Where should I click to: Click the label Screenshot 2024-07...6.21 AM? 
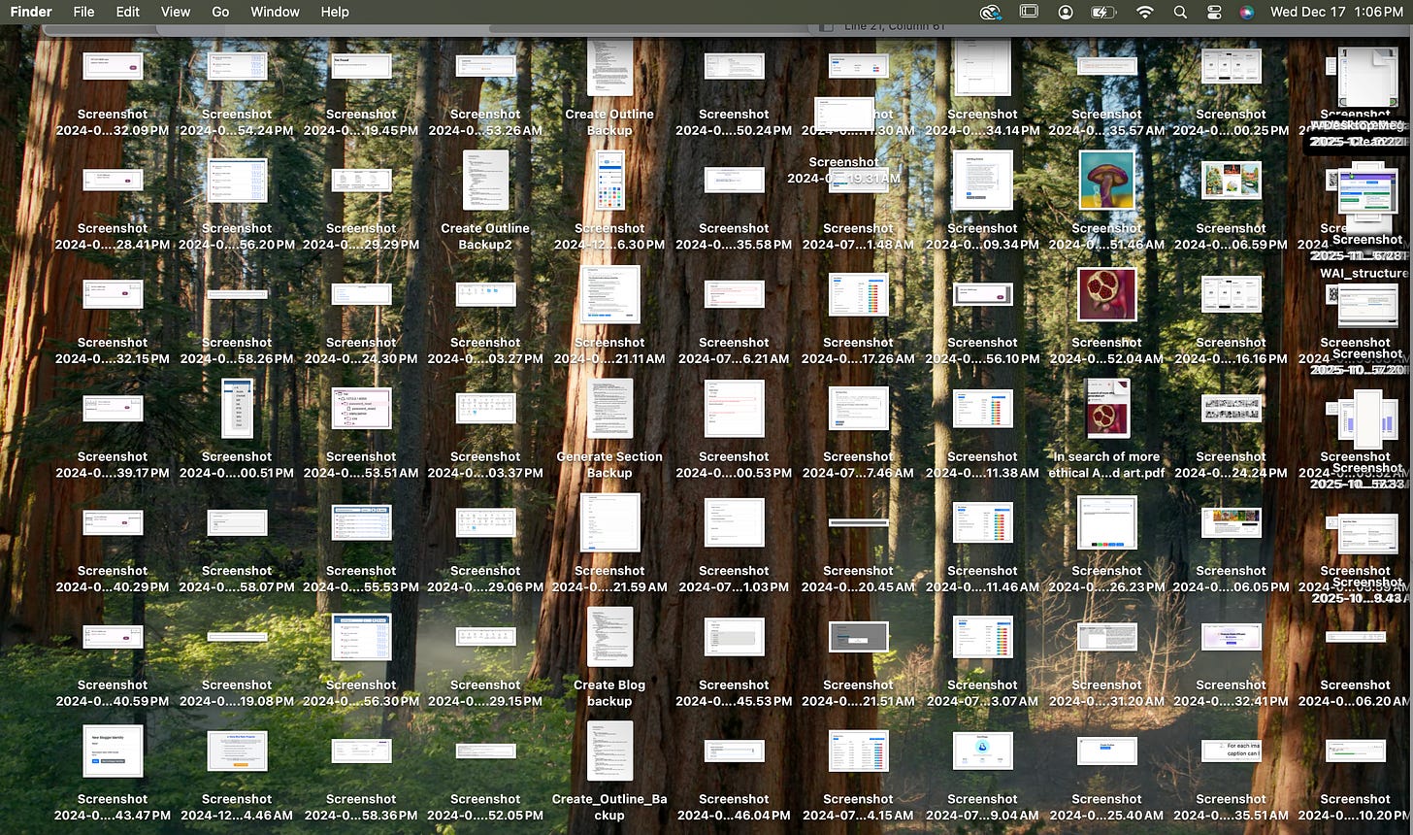pos(734,351)
